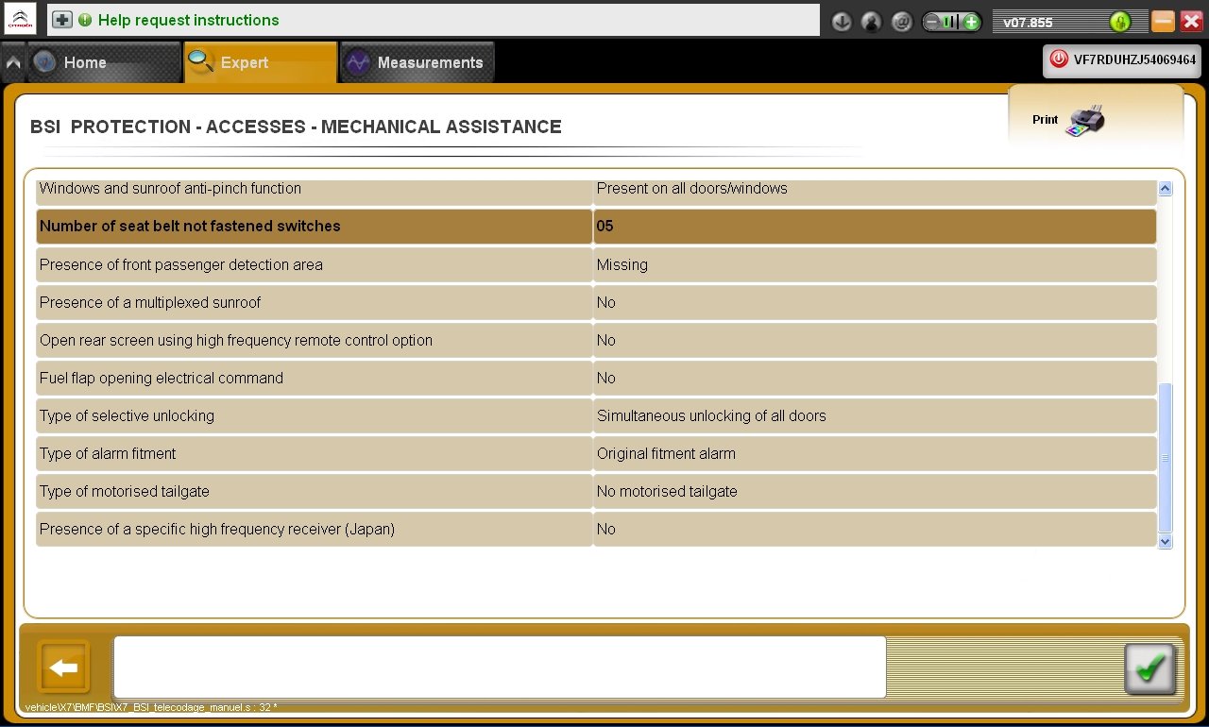
Task: Click the @ email icon in top bar
Action: point(902,21)
